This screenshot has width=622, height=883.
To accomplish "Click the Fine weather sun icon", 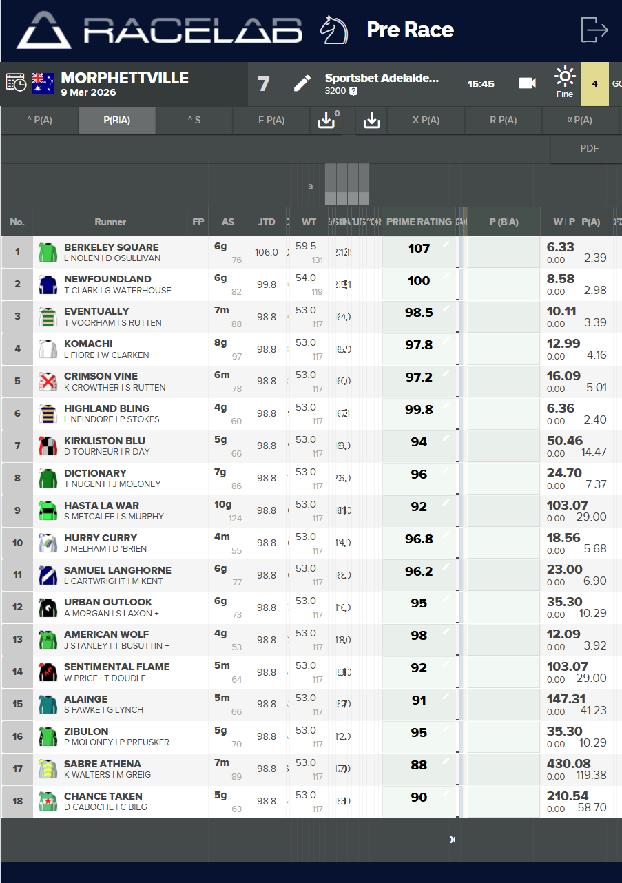I will pyautogui.click(x=564, y=76).
